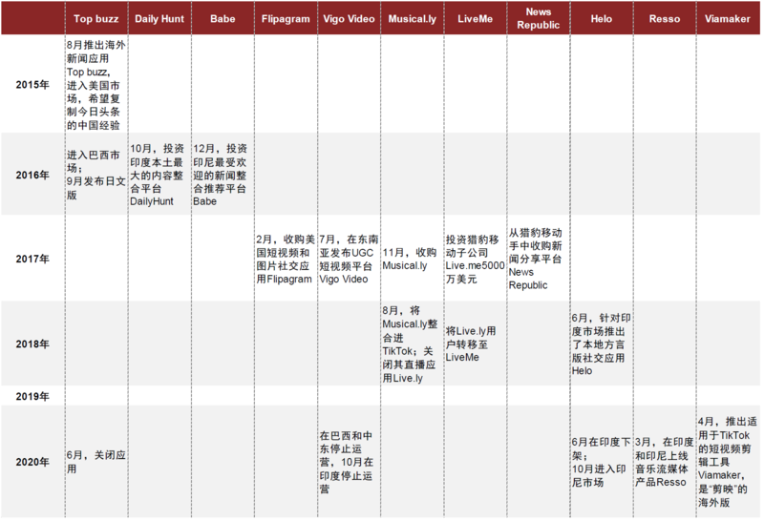This screenshot has height=521, width=764.
Task: Select the 2016 DailyHunt investment cell
Action: [x=159, y=175]
